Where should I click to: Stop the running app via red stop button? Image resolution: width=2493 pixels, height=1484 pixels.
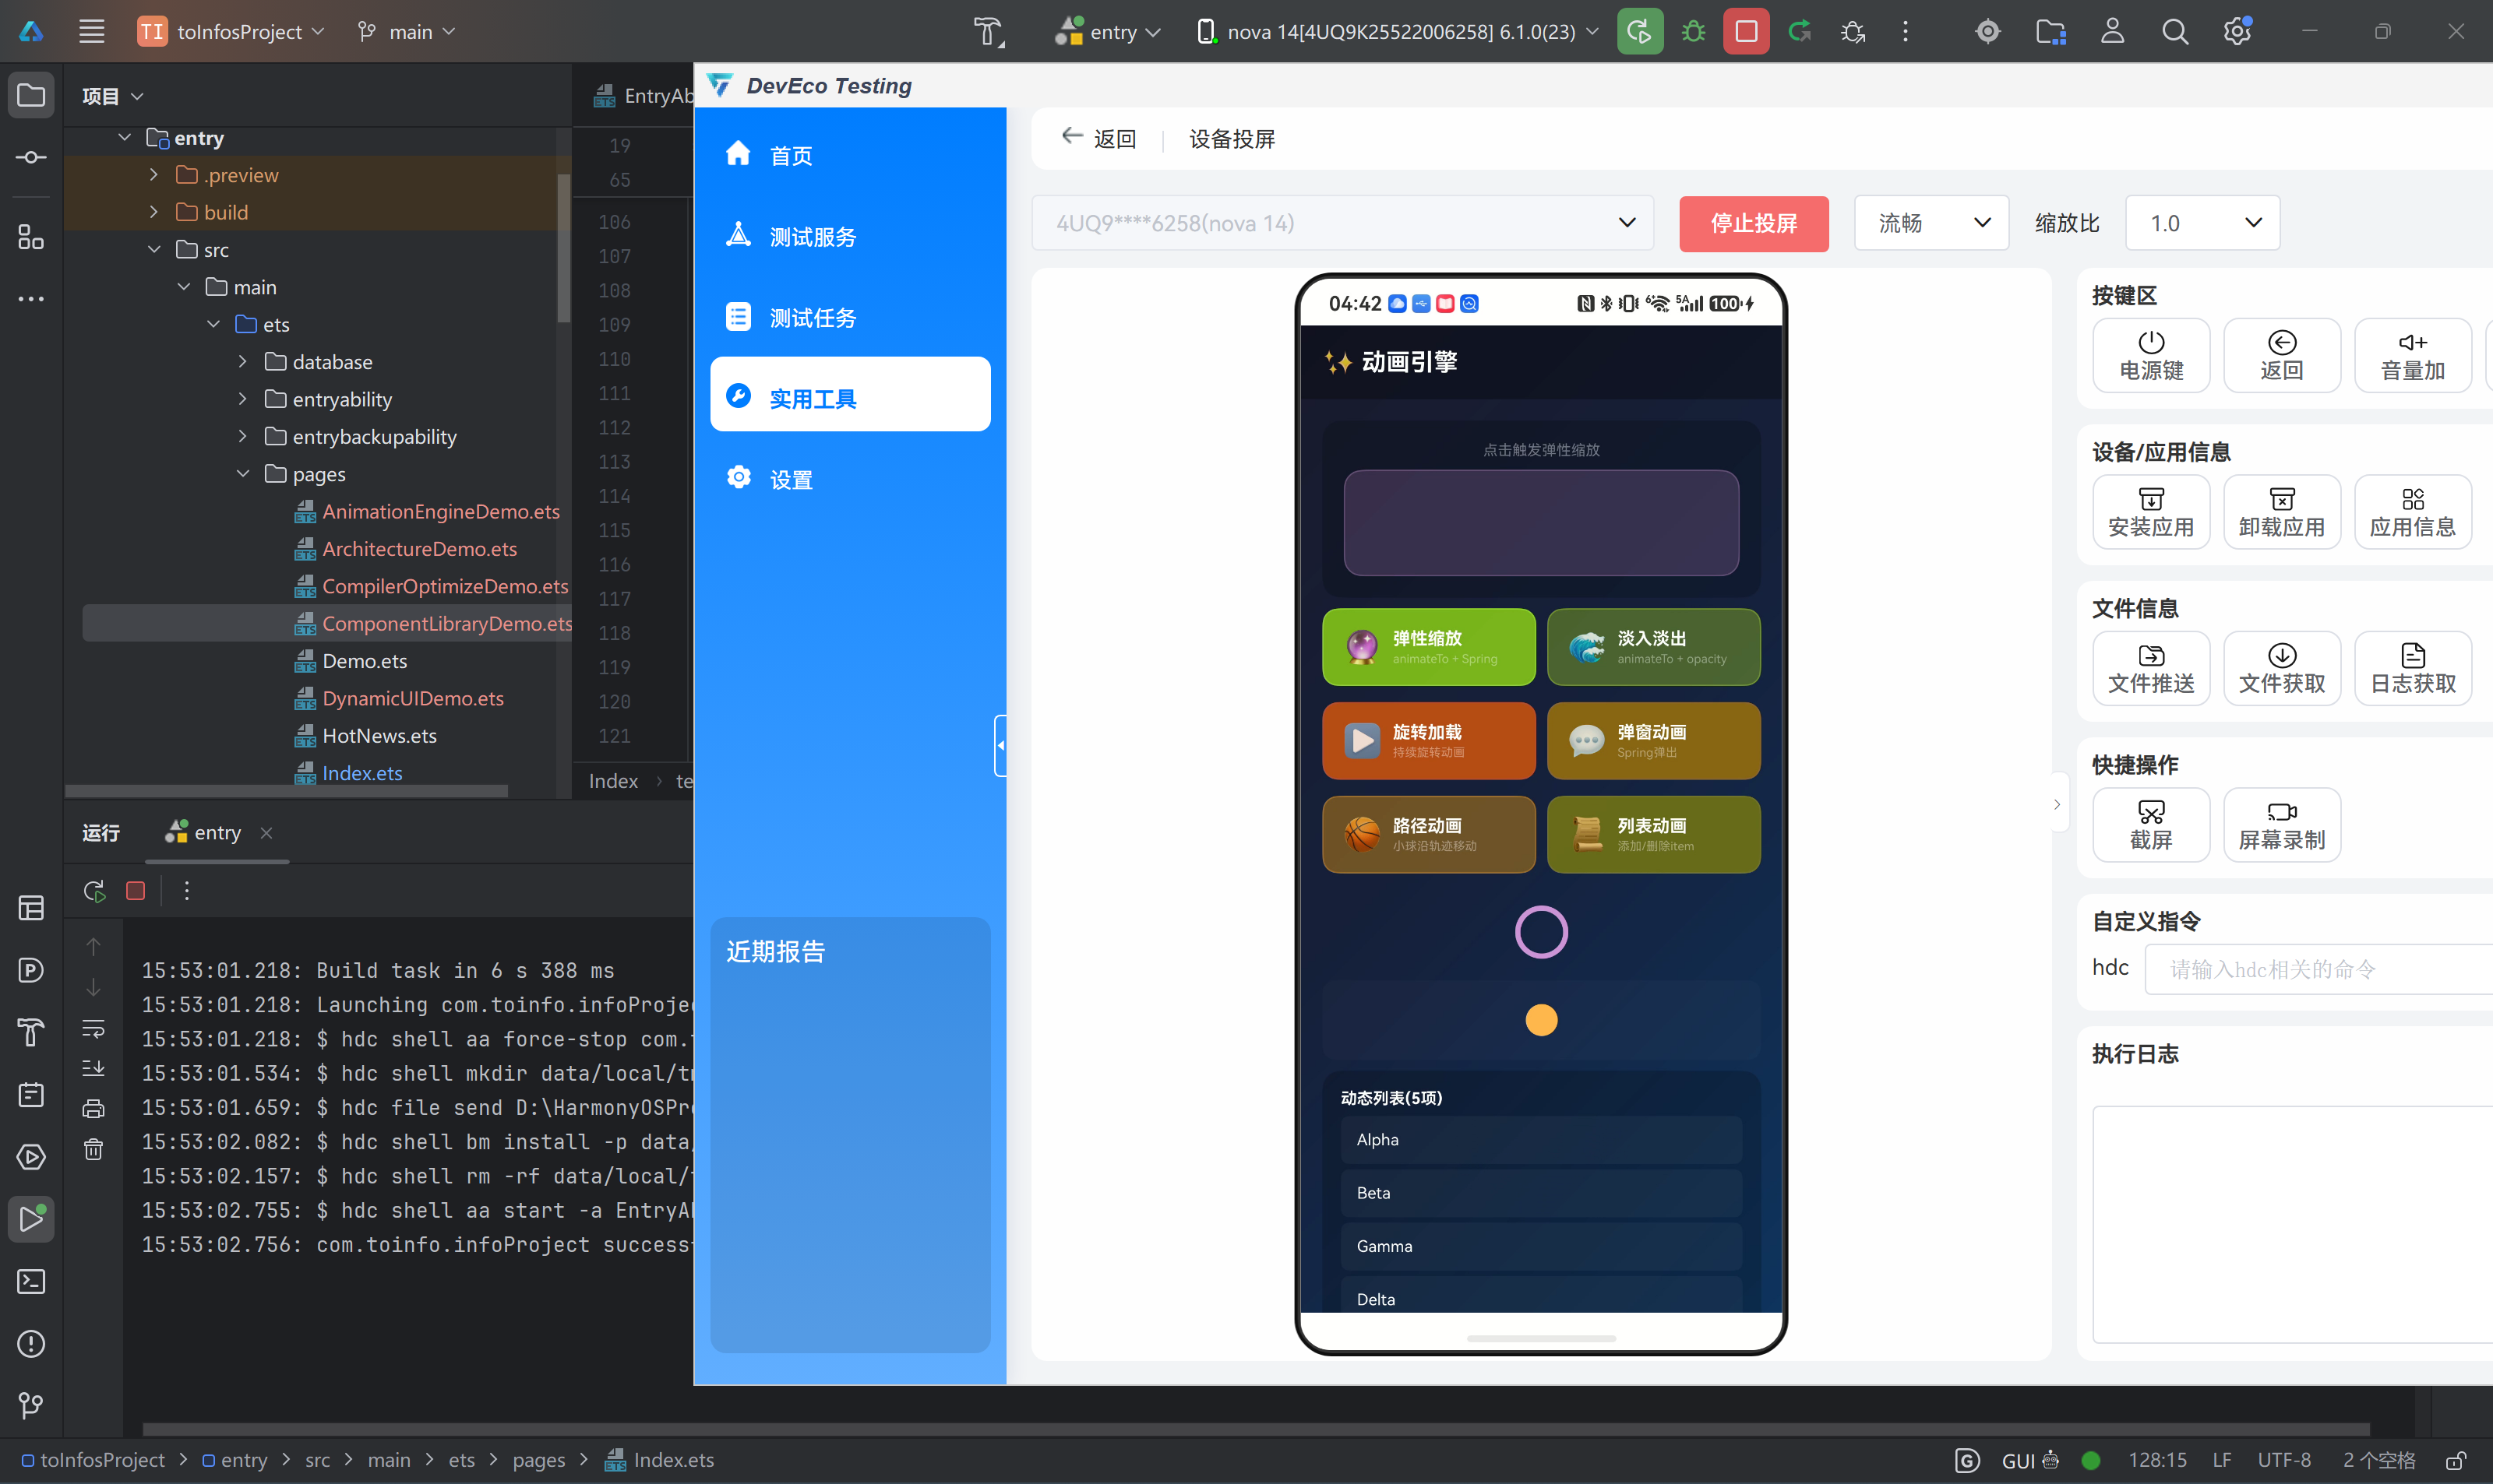point(1746,31)
